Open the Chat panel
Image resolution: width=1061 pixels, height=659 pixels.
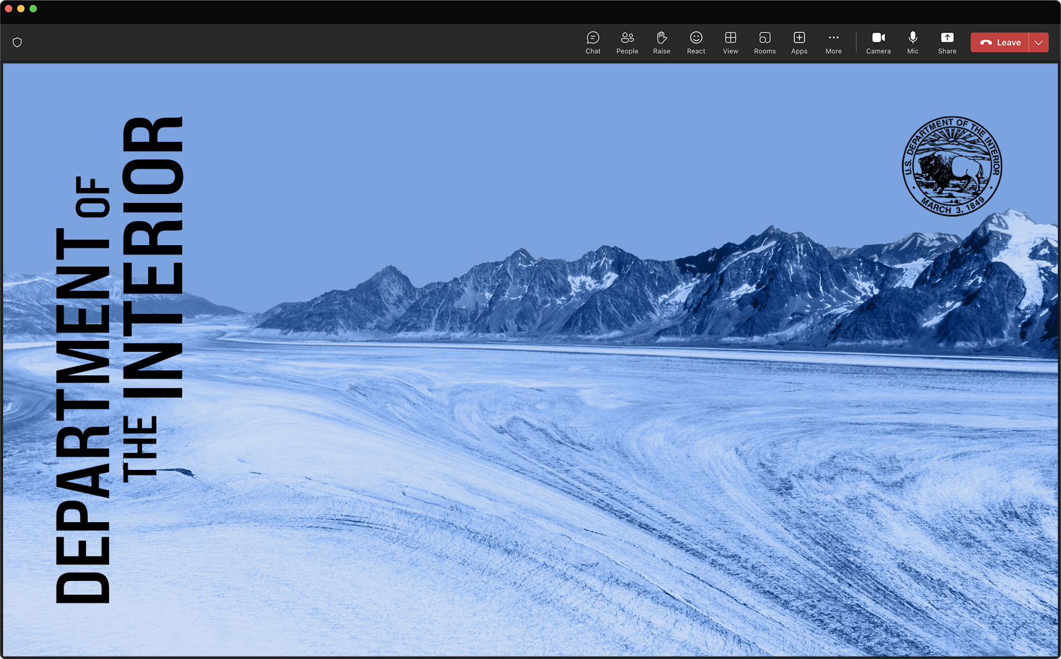[x=593, y=42]
